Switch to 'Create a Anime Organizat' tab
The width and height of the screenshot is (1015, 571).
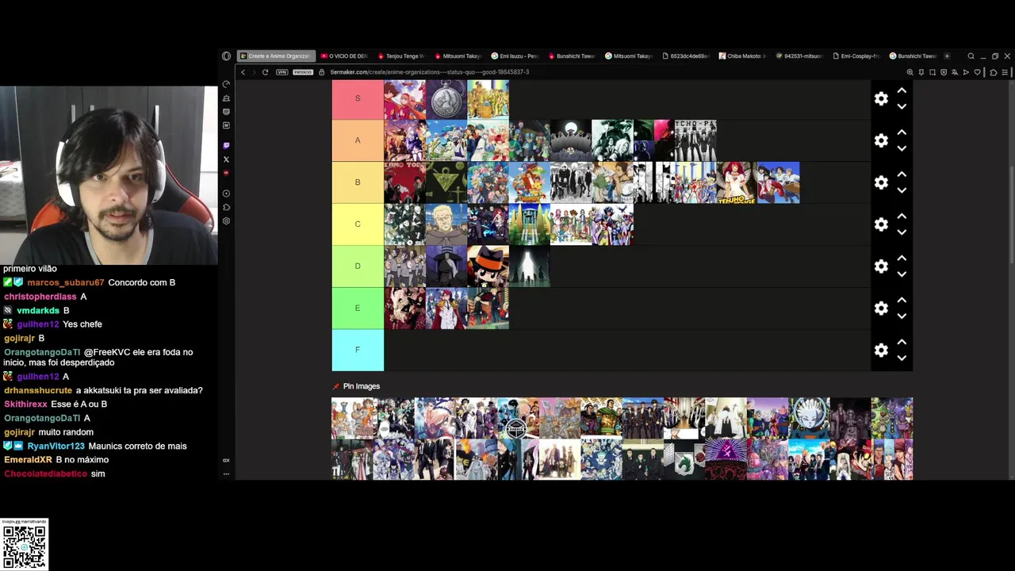click(x=276, y=56)
